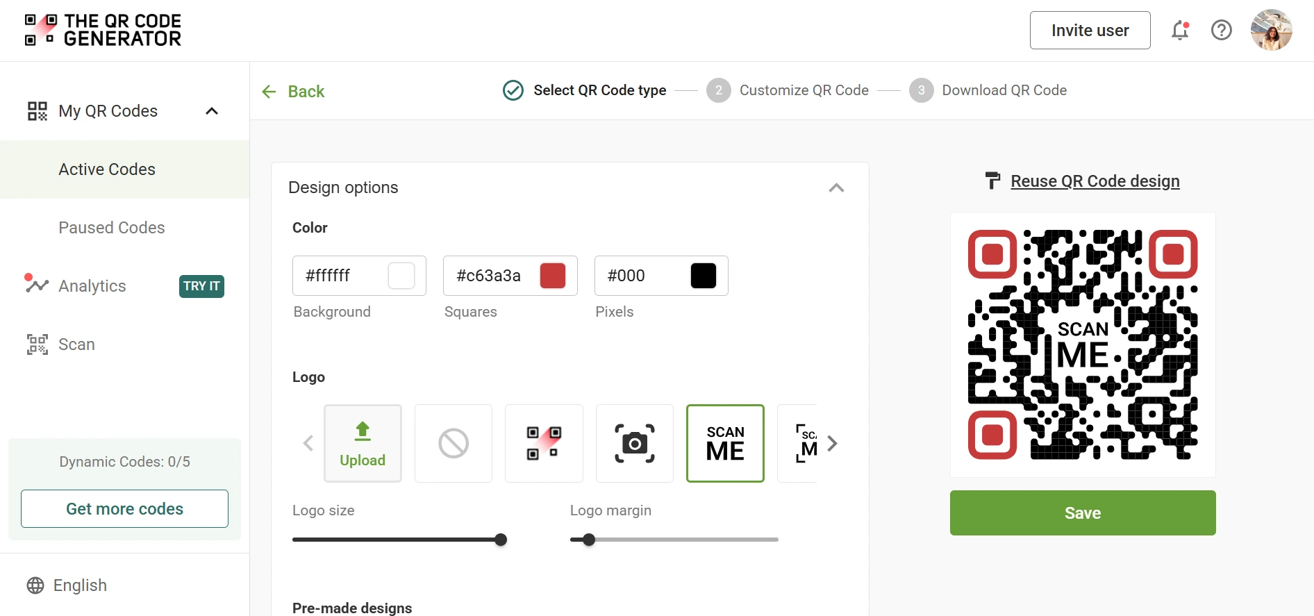1314x616 pixels.
Task: Collapse the Design options panel
Action: click(836, 188)
